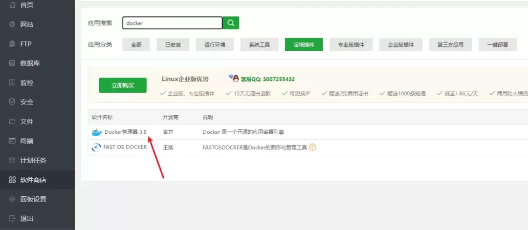This screenshot has width=528, height=230.
Task: Click the 软件名称 column header
Action: 102,117
